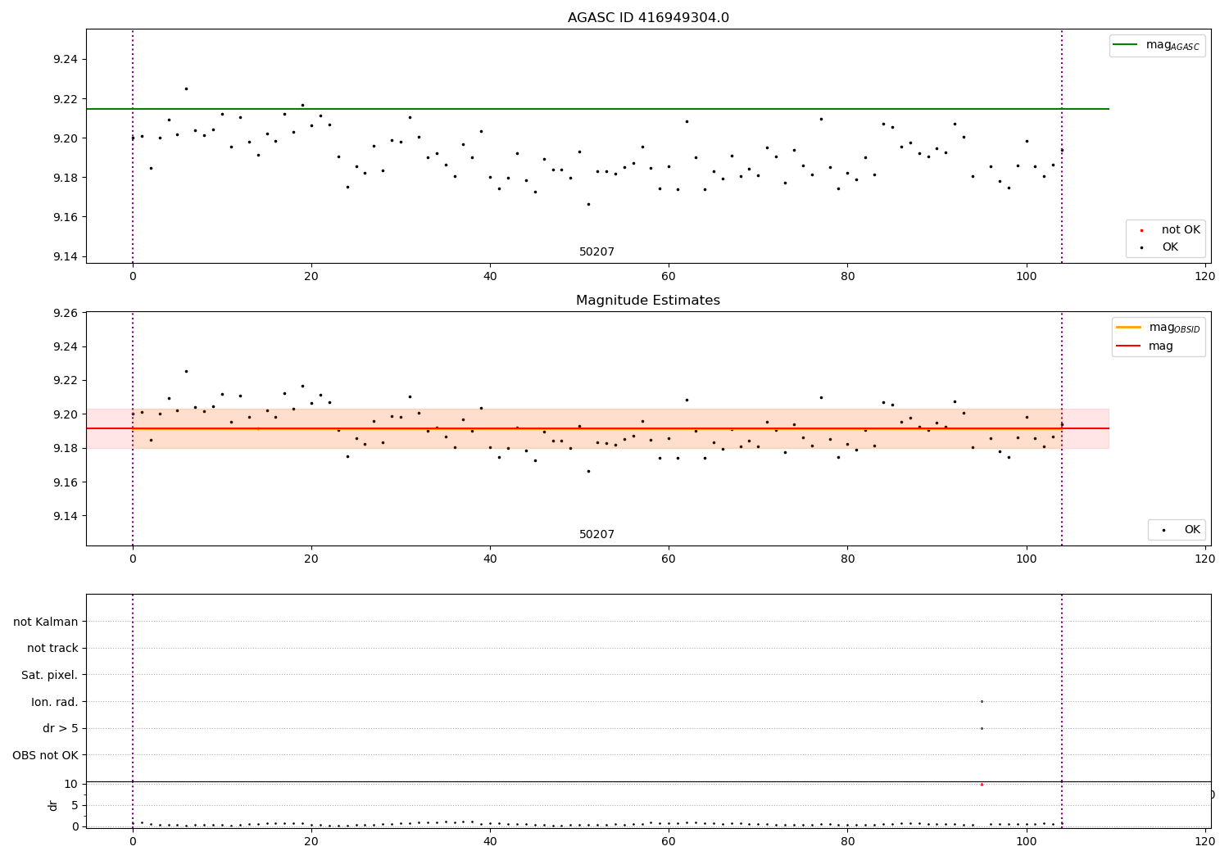Image resolution: width=1229 pixels, height=860 pixels.
Task: Click the red 'mag' legend entry
Action: (1145, 346)
